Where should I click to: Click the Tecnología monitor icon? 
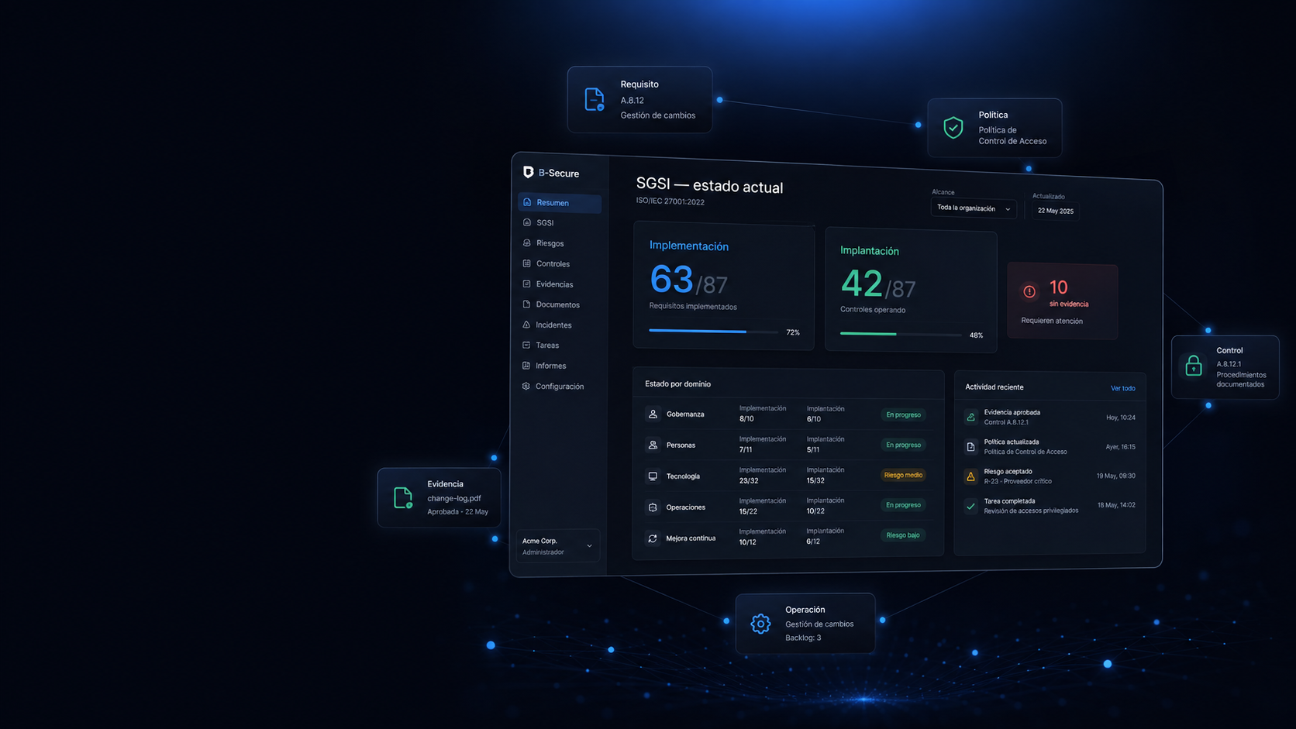pyautogui.click(x=653, y=476)
